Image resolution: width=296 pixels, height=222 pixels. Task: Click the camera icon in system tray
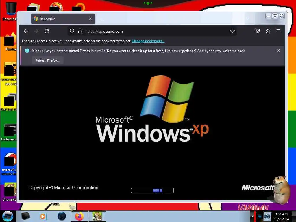[267, 217]
